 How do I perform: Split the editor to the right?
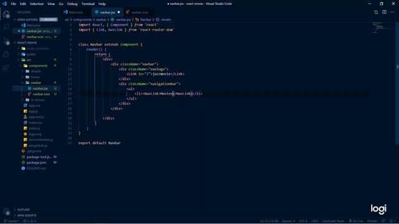point(384,12)
